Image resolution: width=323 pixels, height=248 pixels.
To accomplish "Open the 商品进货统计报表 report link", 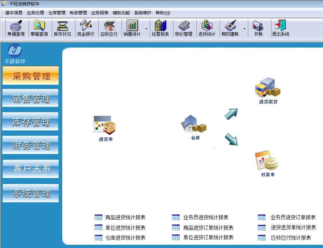I will (x=125, y=217).
